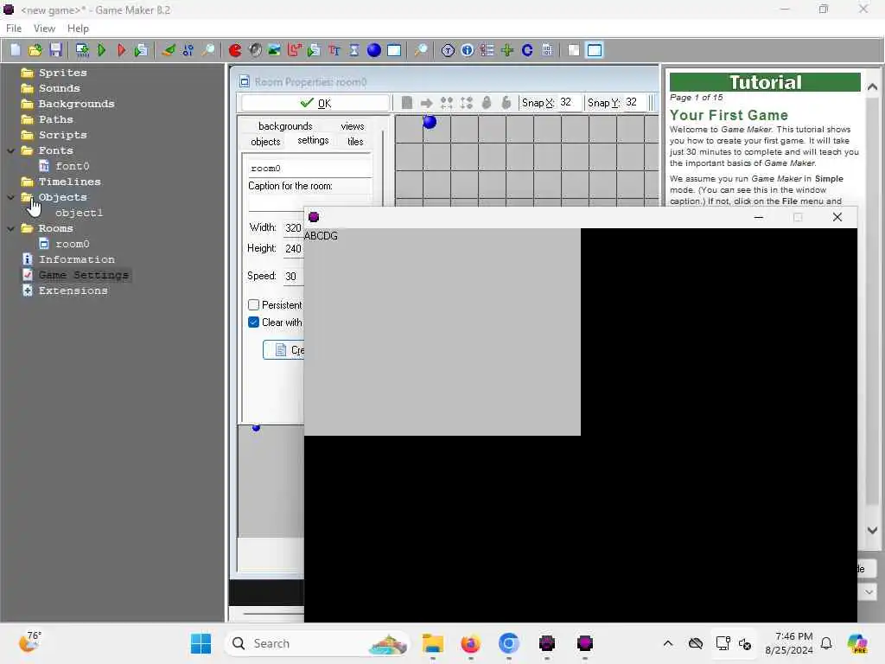
Task: Switch to the tiles tab
Action: [355, 141]
